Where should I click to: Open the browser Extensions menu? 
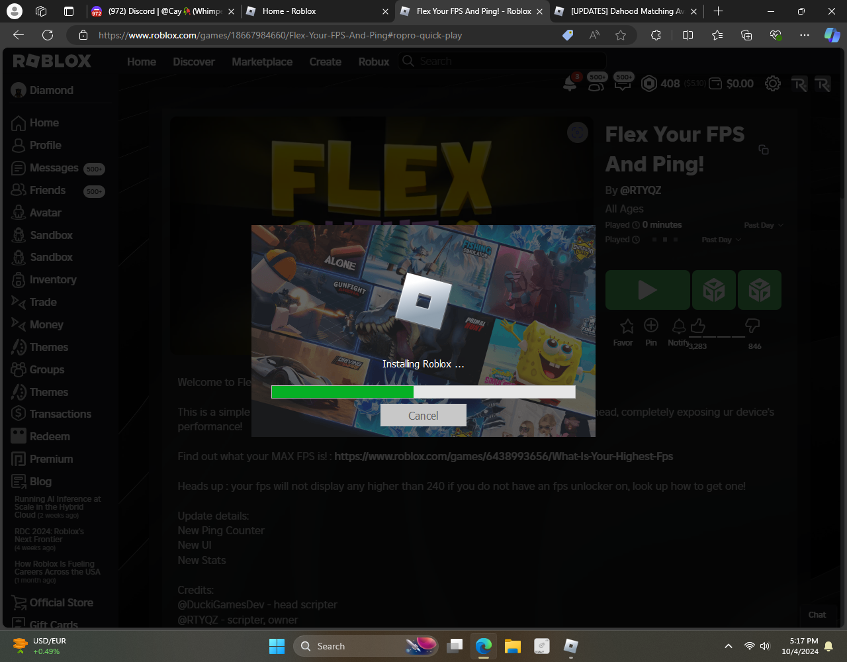point(656,35)
